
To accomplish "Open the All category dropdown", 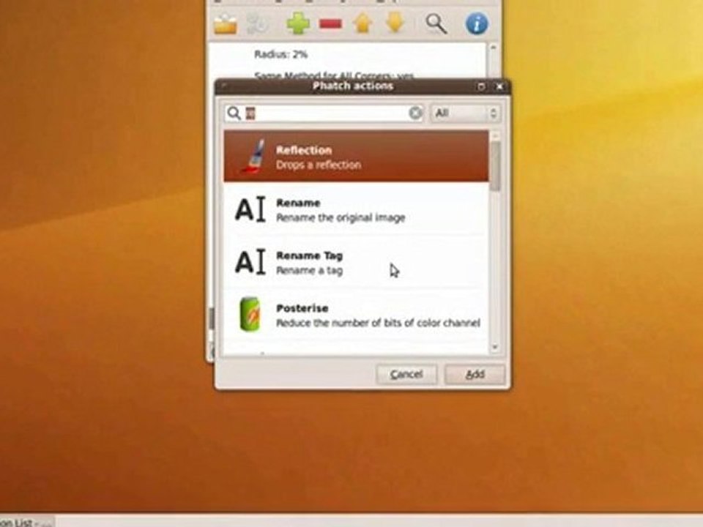I will [465, 113].
